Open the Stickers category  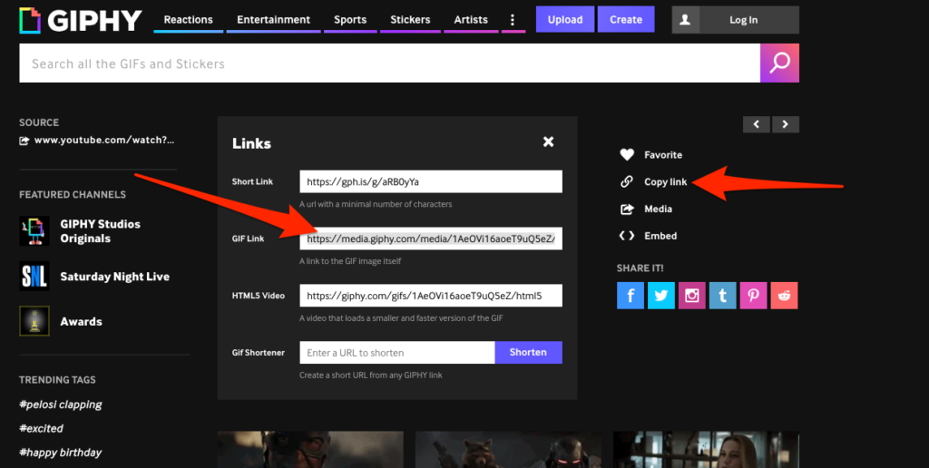[x=411, y=20]
